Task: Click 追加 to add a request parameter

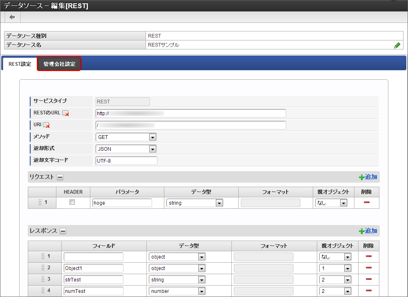Action: pyautogui.click(x=368, y=177)
